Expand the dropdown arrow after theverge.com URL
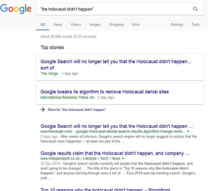This screenshot has height=191, width=208. [x=188, y=132]
